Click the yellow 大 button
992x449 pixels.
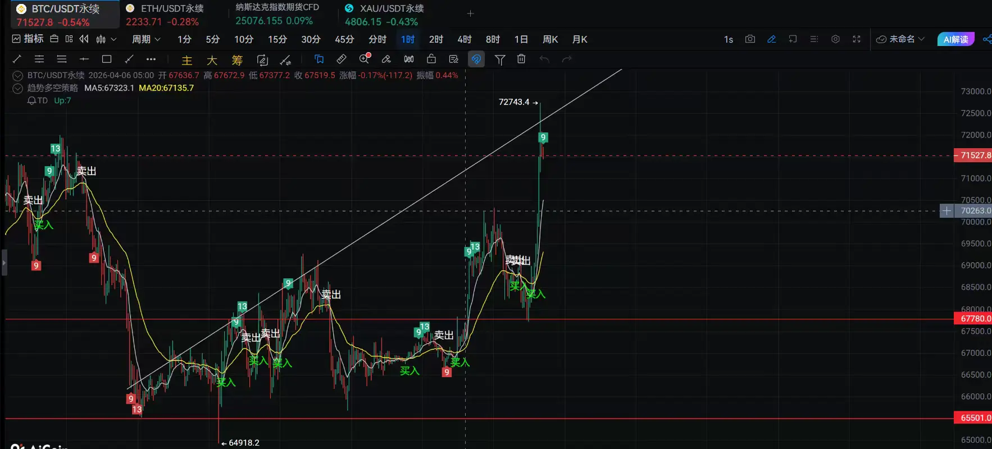(212, 60)
